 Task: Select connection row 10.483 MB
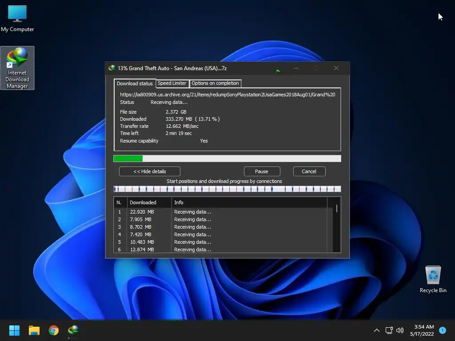(220, 242)
